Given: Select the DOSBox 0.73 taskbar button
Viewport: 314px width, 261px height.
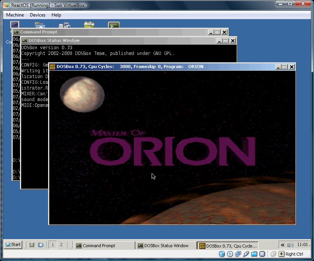Looking at the screenshot, I should click(x=227, y=245).
